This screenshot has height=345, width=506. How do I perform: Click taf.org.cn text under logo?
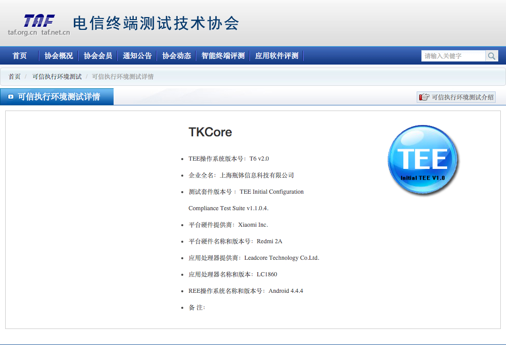[x=22, y=32]
